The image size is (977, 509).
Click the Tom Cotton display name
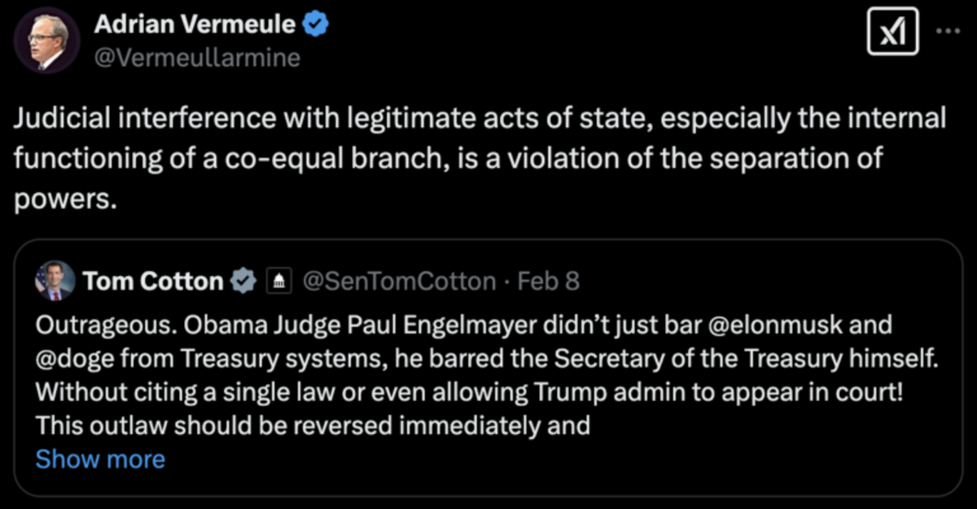point(153,282)
